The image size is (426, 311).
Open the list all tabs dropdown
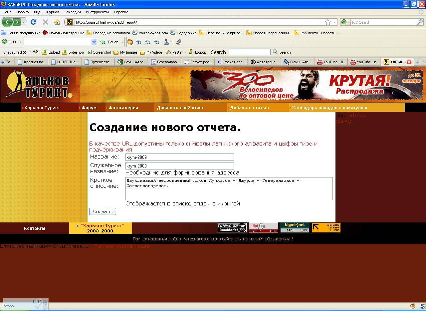point(423,62)
